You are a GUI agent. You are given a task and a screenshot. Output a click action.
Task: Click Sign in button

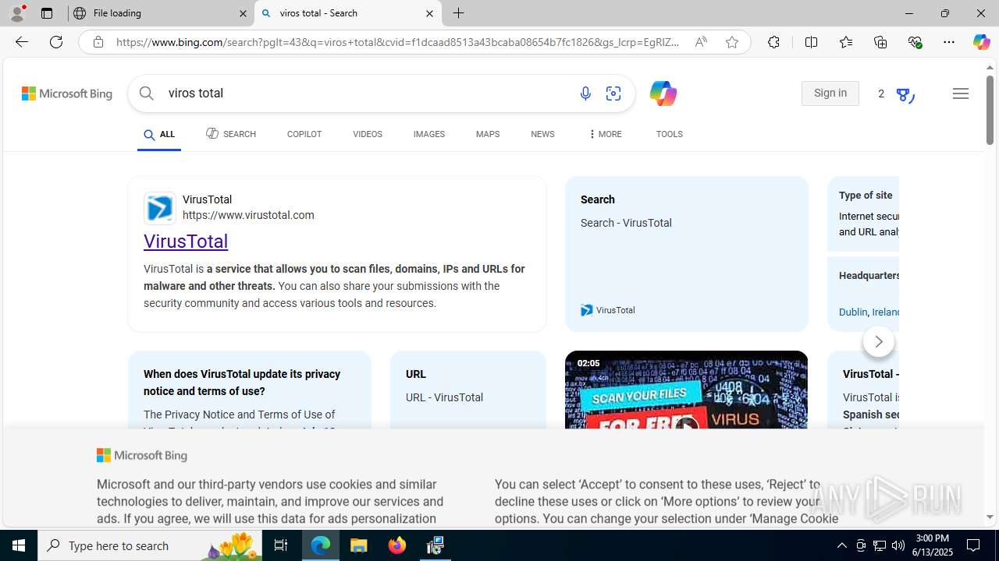coord(830,93)
